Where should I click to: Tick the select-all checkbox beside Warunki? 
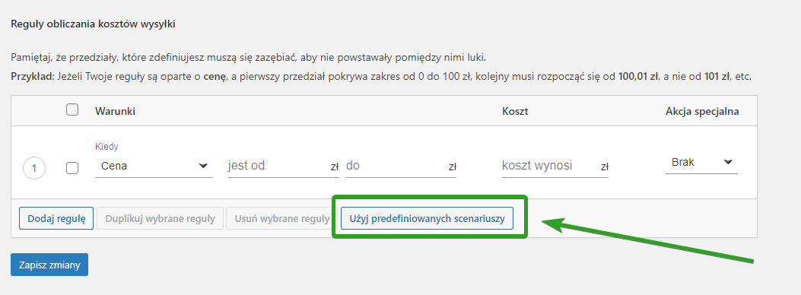(72, 109)
